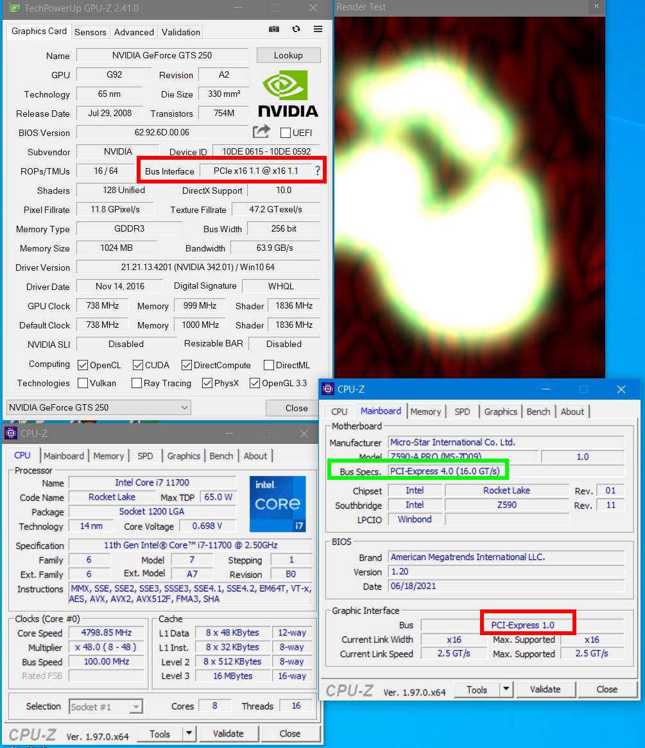Click the GPU-Z Close button
Viewport: 645px width, 748px height.
297,408
